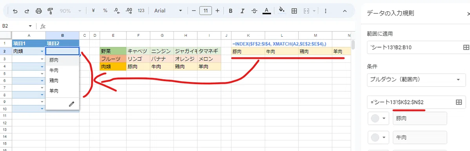Select 牛肉 from the dropdown list

(62, 71)
